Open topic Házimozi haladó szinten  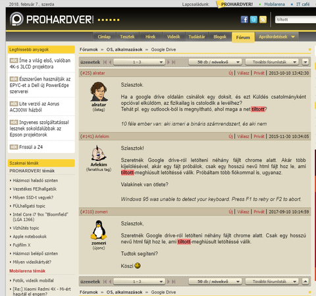(x=36, y=181)
